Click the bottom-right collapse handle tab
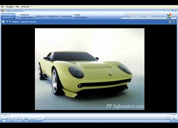Image resolution: width=178 pixels, height=128 pixels. point(174,114)
